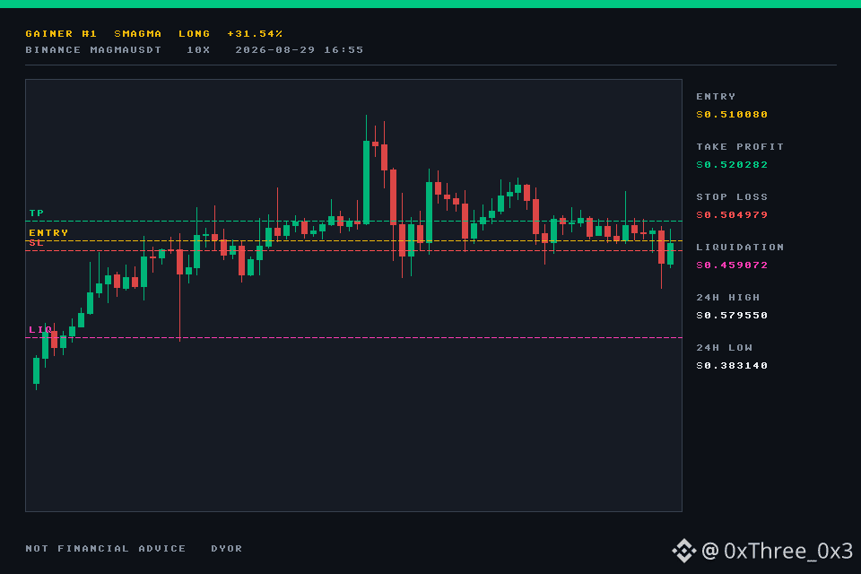Click the LONG position label

coord(195,33)
